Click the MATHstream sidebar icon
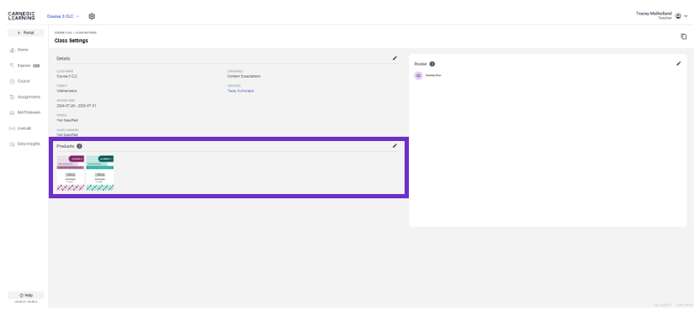Screen dimensions: 698x312 coord(12,113)
